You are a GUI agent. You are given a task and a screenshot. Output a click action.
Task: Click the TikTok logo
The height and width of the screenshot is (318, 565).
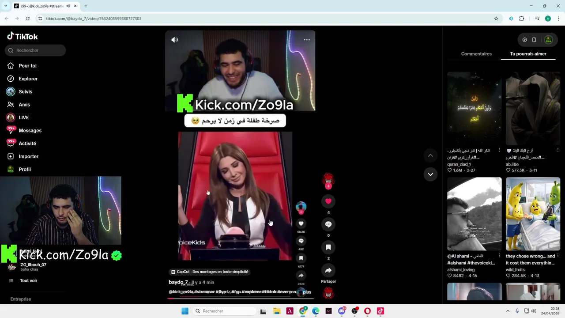23,36
